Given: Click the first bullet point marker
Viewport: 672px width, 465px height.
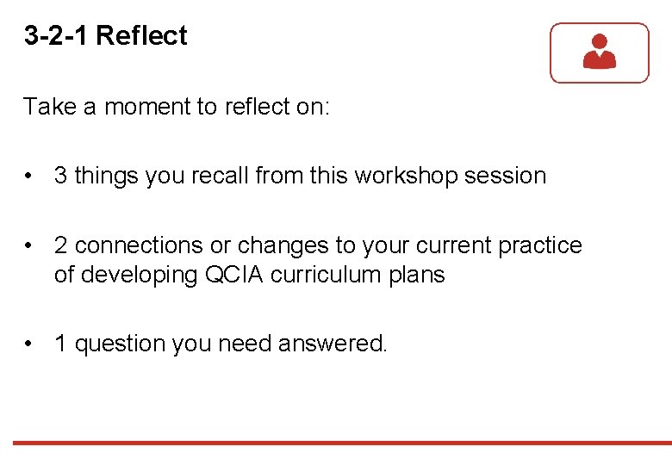Looking at the screenshot, I should (x=28, y=176).
